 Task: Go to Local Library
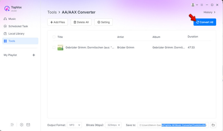click(x=14, y=34)
